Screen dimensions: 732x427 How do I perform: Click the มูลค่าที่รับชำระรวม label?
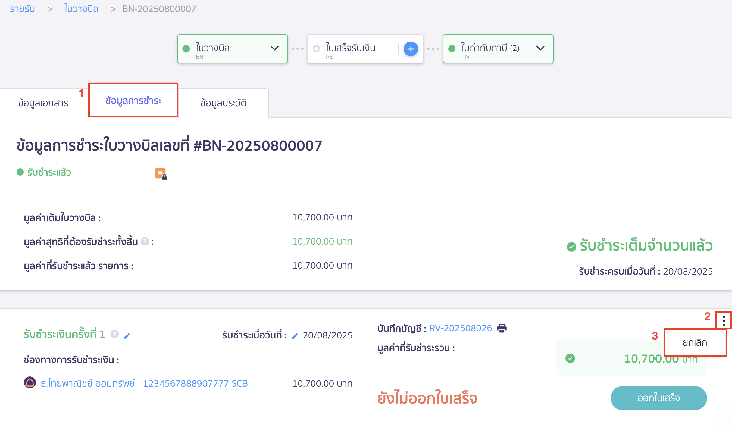click(x=416, y=348)
